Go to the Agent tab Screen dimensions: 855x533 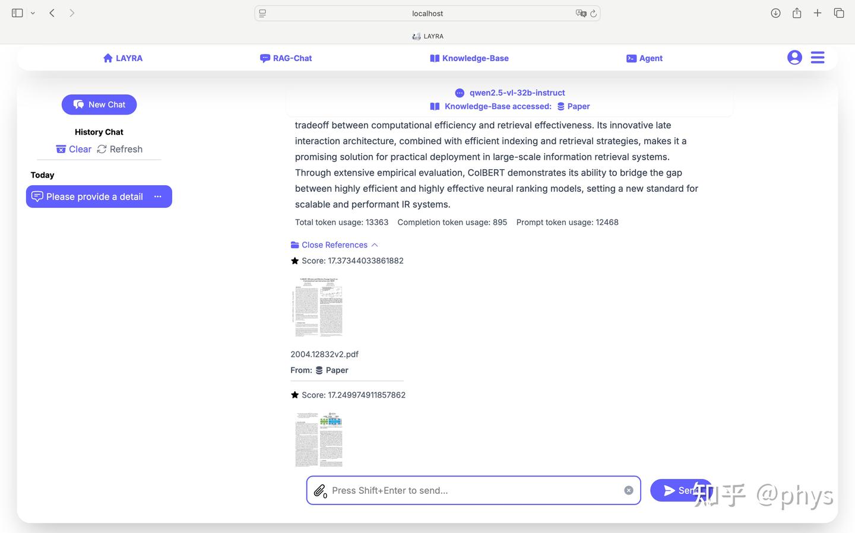point(644,58)
